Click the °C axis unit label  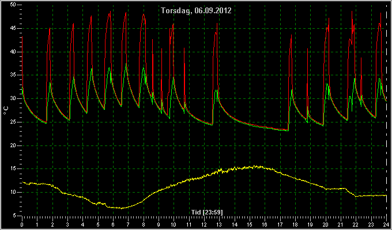click(6, 110)
